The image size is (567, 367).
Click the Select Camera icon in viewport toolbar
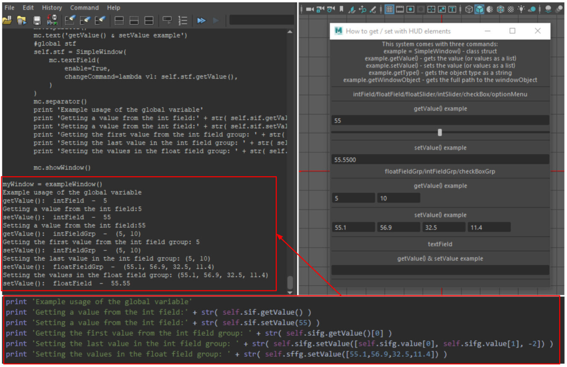[310, 9]
